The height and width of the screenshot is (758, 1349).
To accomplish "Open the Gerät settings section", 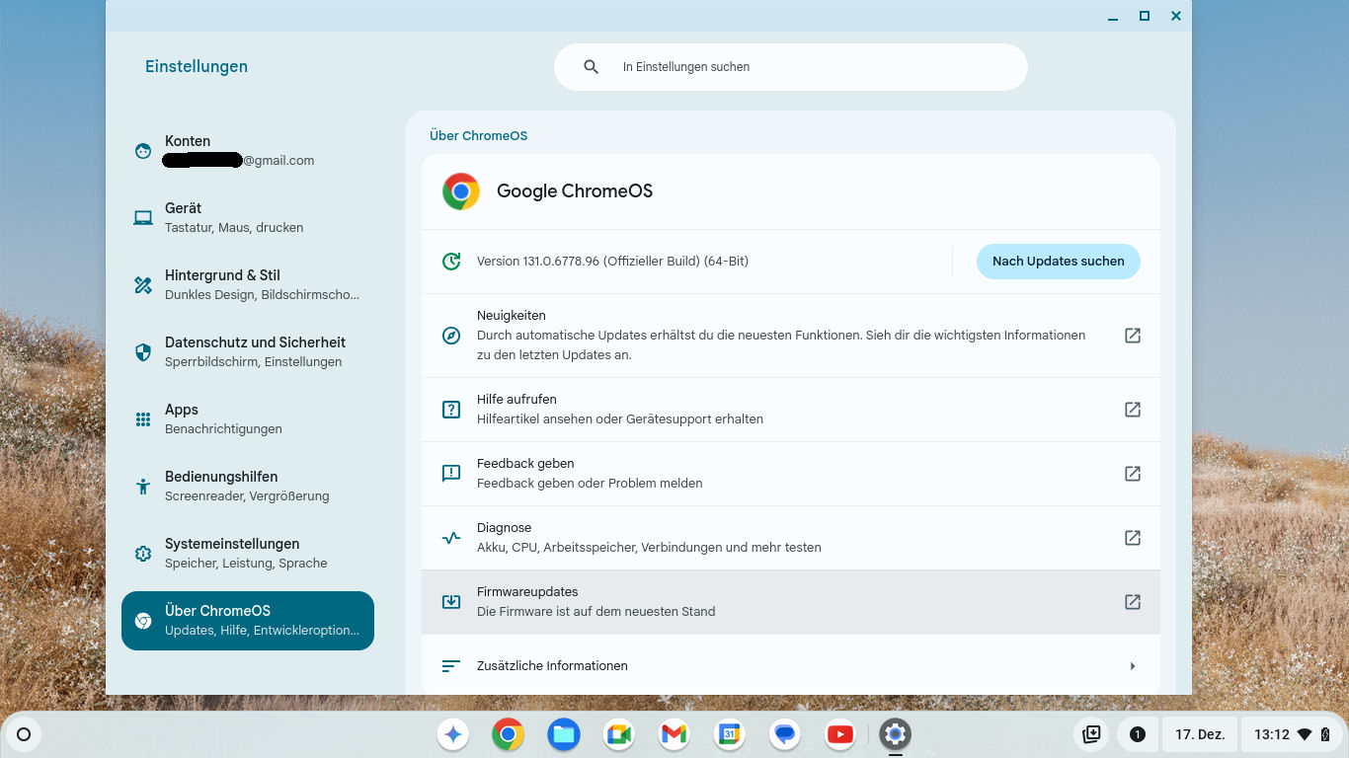I will [248, 218].
